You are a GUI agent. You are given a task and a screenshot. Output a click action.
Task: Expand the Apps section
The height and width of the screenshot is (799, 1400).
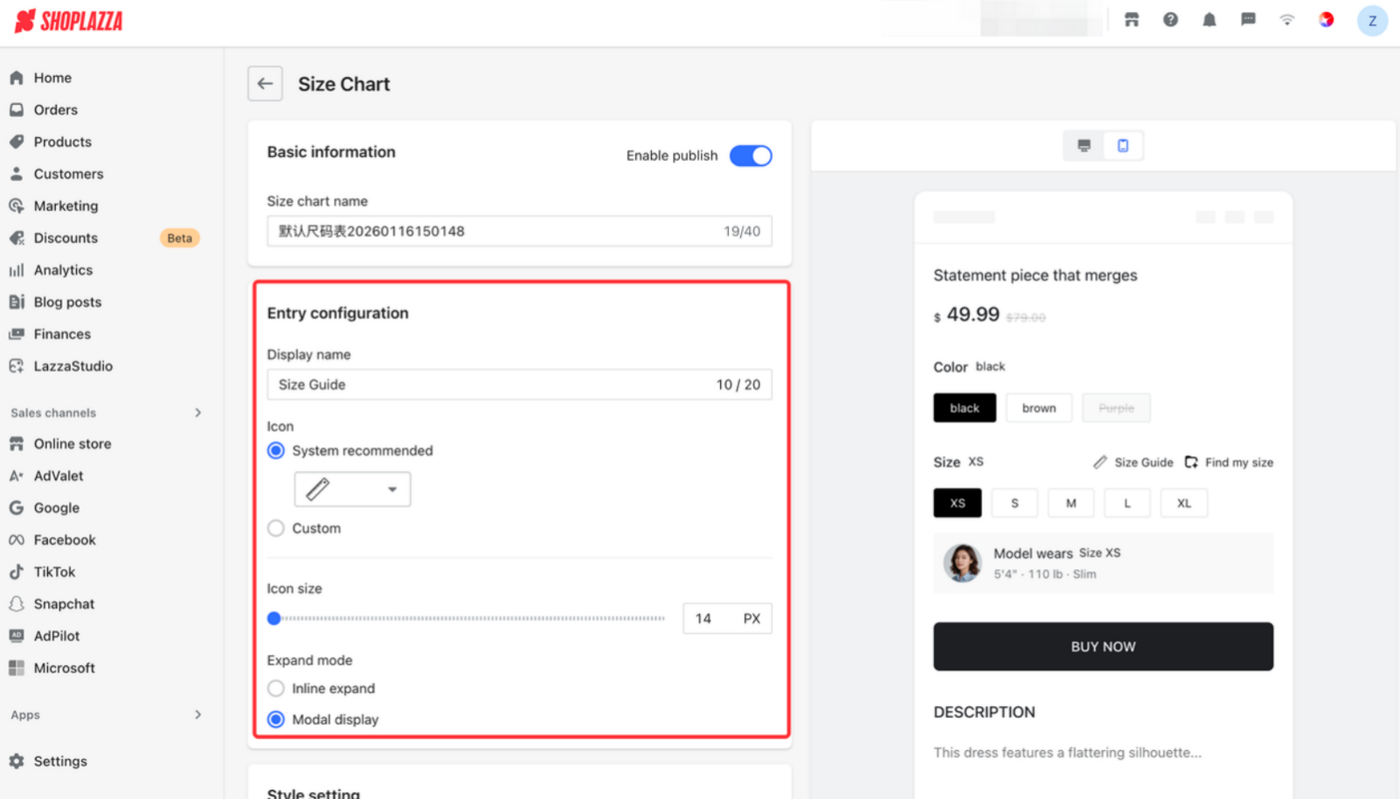pyautogui.click(x=198, y=714)
